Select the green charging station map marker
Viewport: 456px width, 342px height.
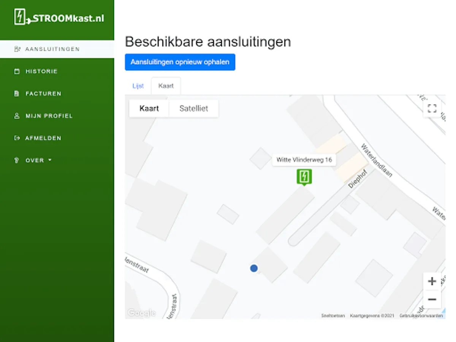(304, 177)
